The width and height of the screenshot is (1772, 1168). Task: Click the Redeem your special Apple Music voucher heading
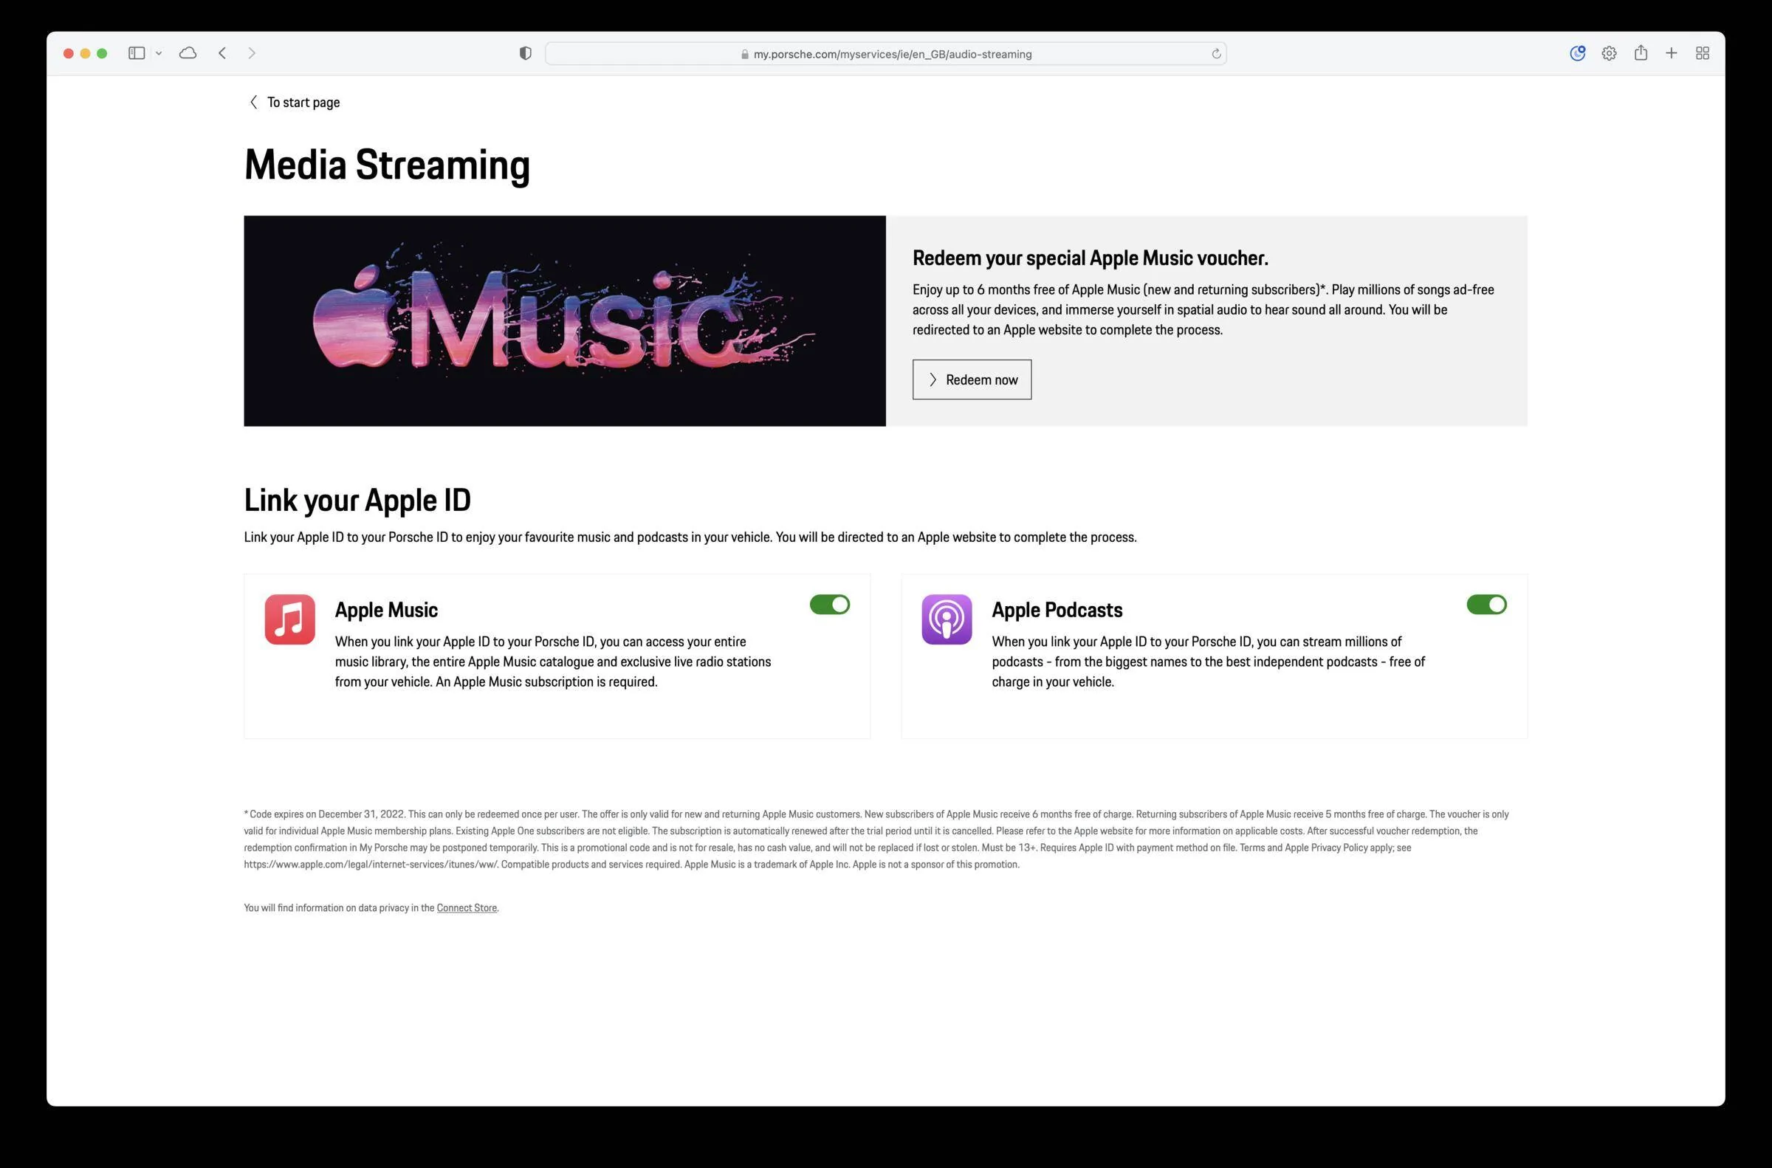pos(1091,258)
